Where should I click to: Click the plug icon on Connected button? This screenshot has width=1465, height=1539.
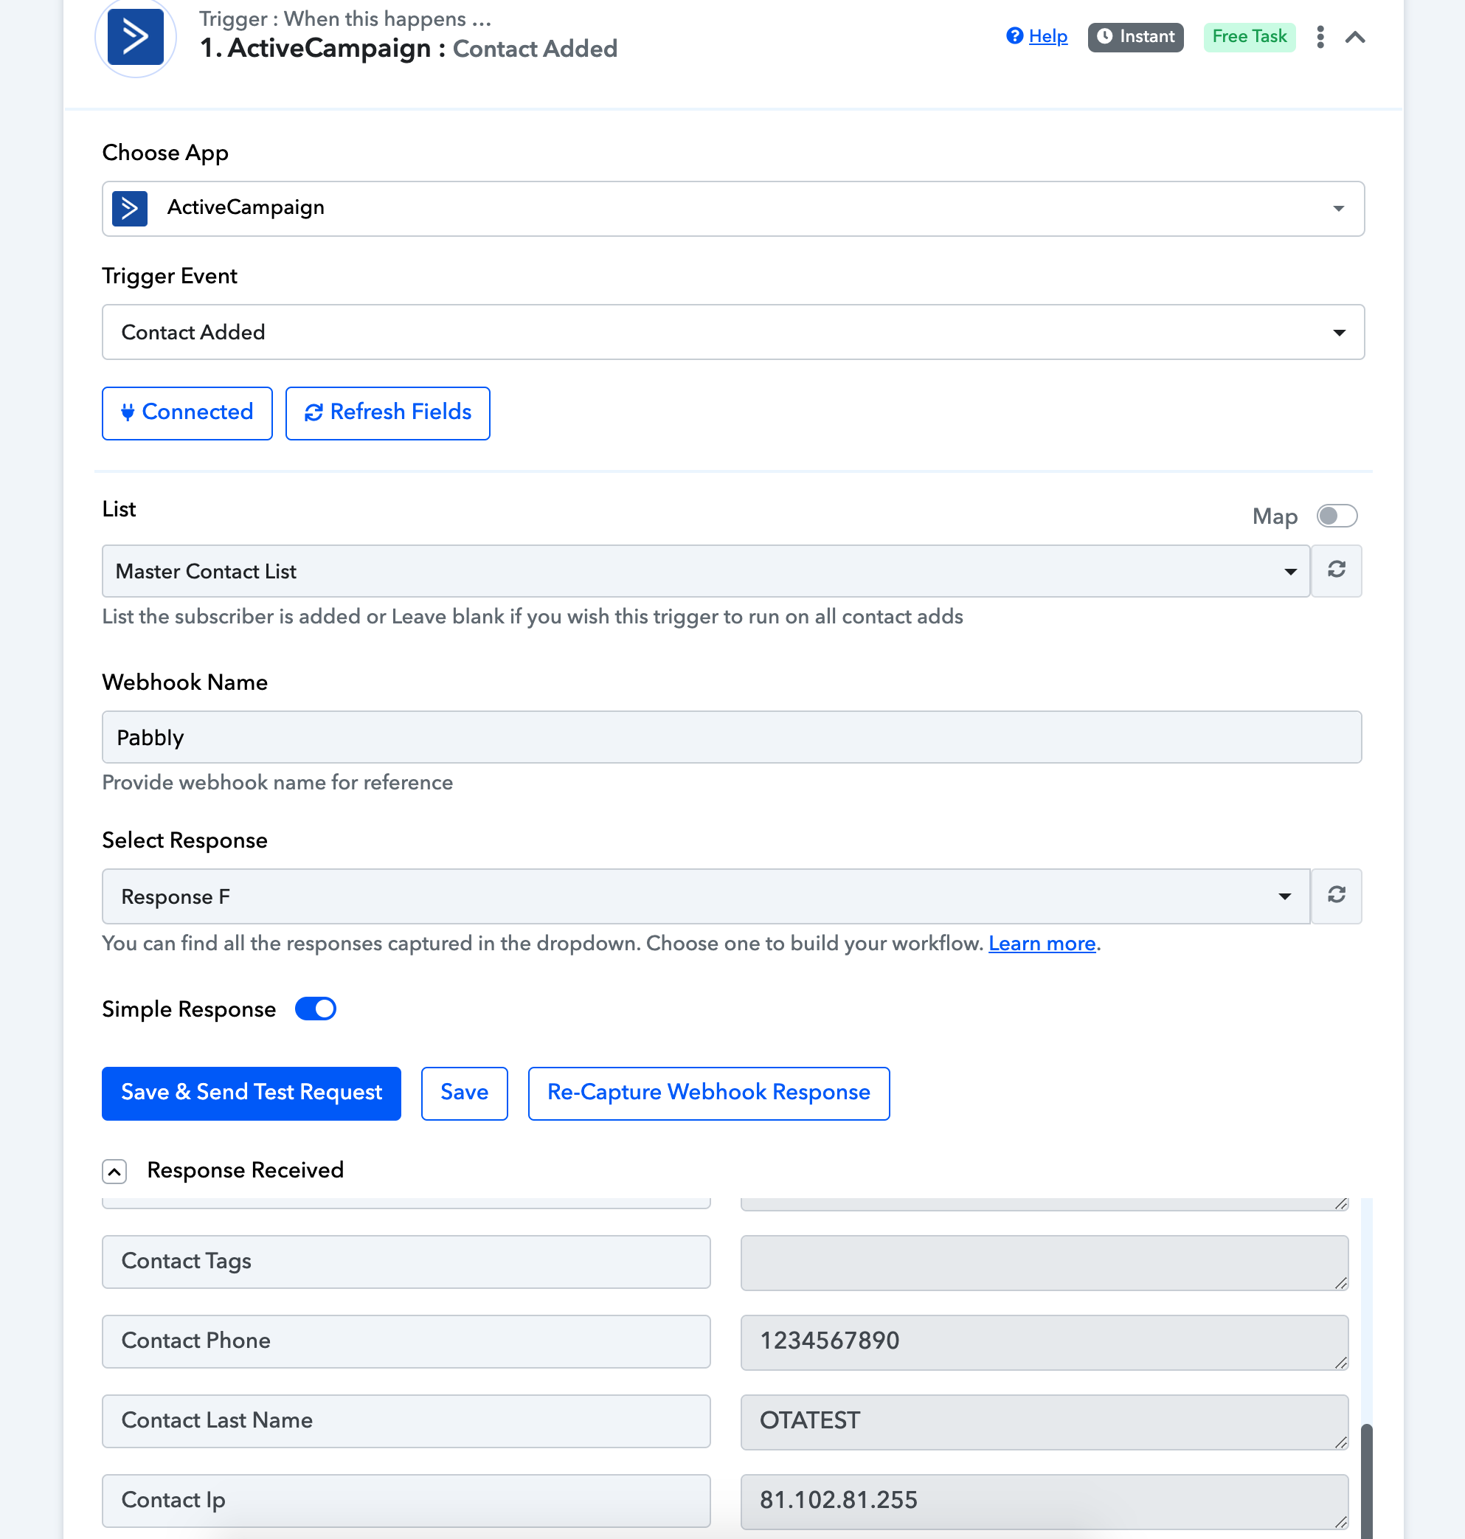point(128,412)
